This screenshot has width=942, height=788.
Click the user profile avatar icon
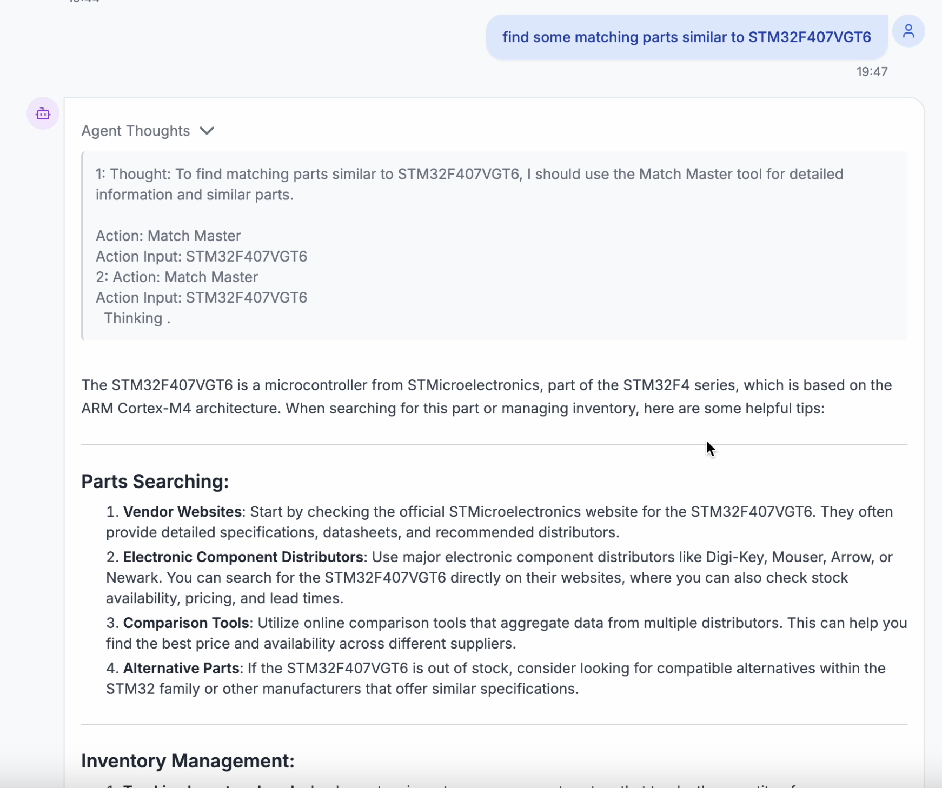(x=908, y=31)
